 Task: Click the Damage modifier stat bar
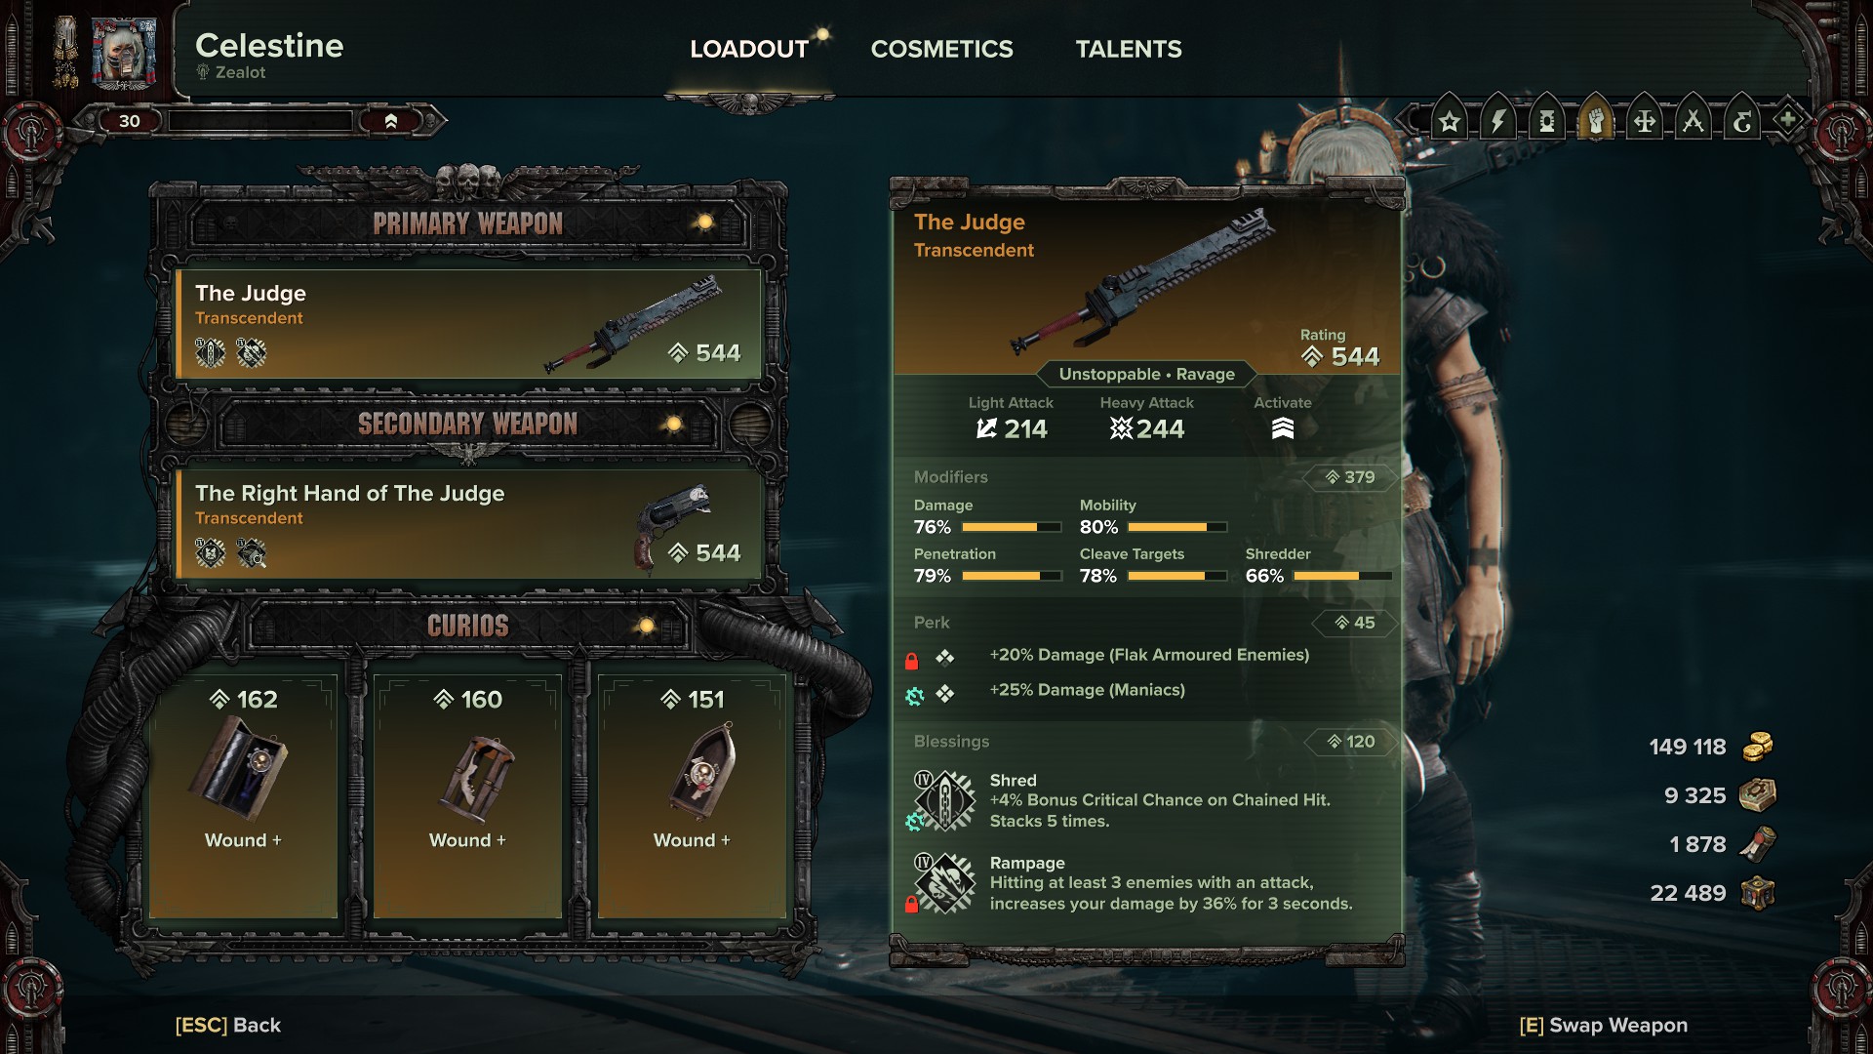tap(1012, 527)
